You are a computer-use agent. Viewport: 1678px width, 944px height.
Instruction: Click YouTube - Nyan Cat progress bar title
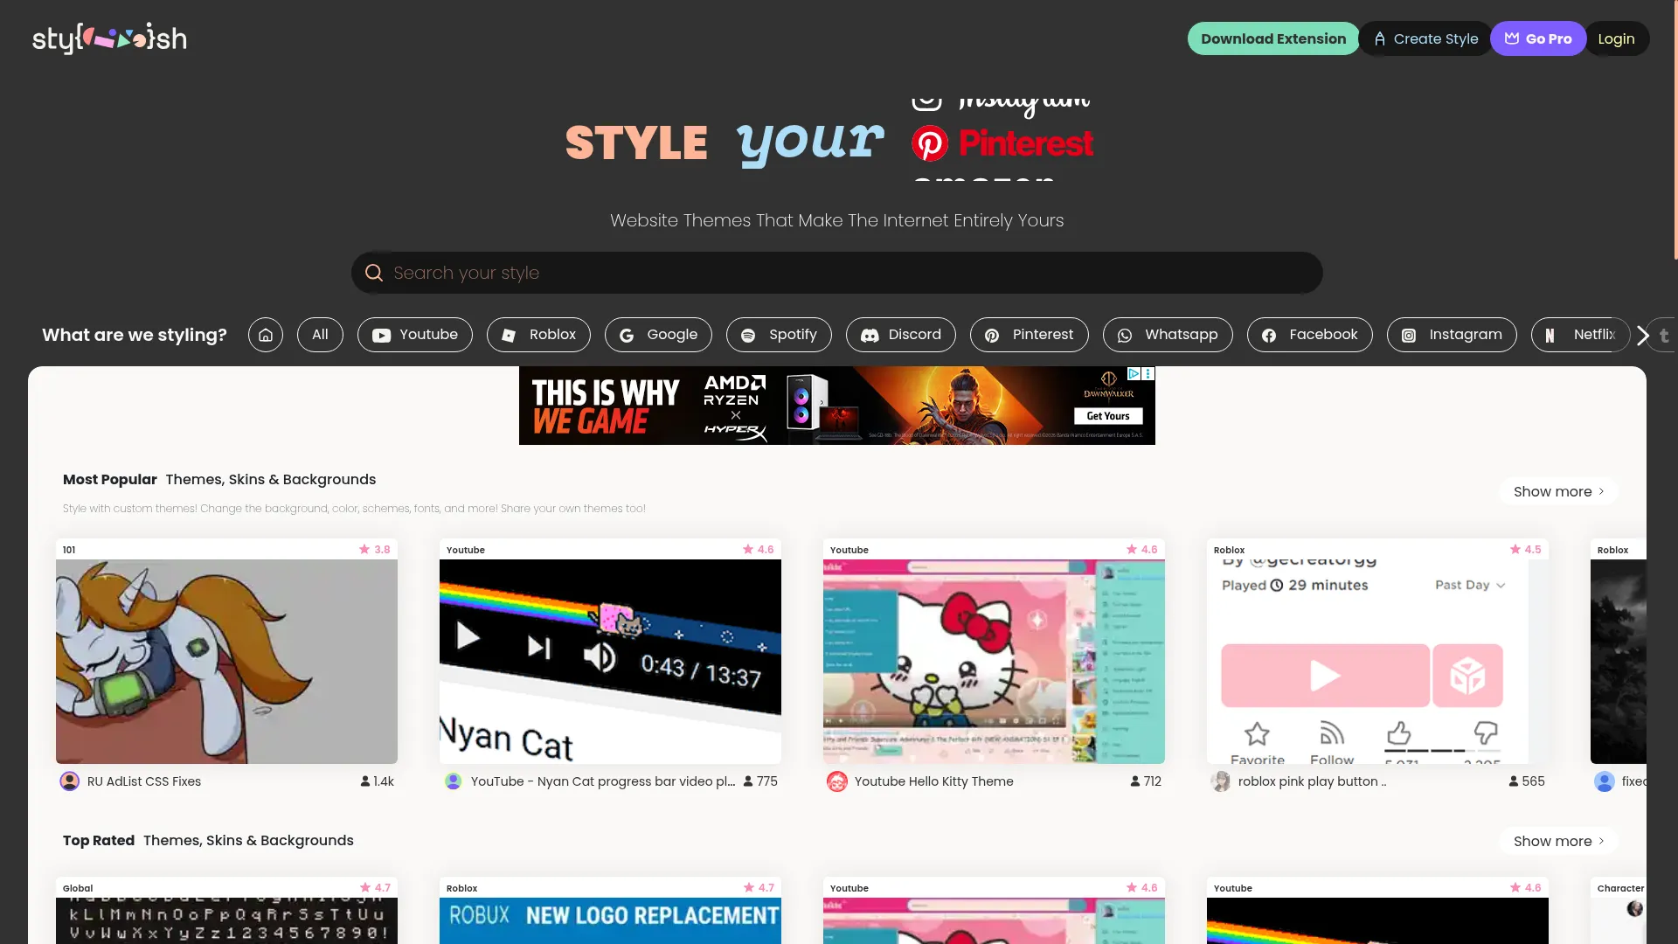(x=603, y=781)
